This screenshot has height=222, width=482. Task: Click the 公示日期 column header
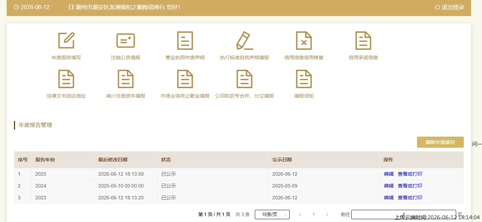[282, 160]
